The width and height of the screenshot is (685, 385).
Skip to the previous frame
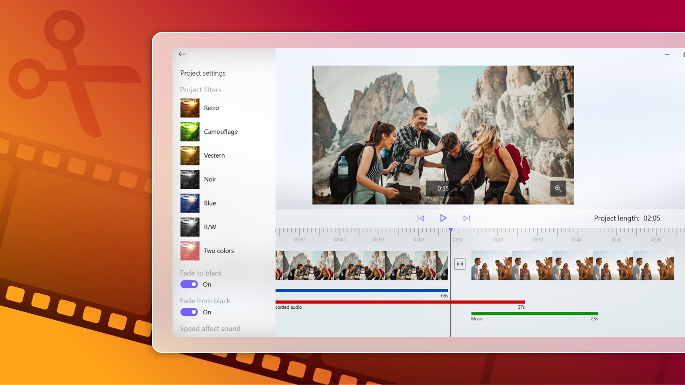[420, 218]
